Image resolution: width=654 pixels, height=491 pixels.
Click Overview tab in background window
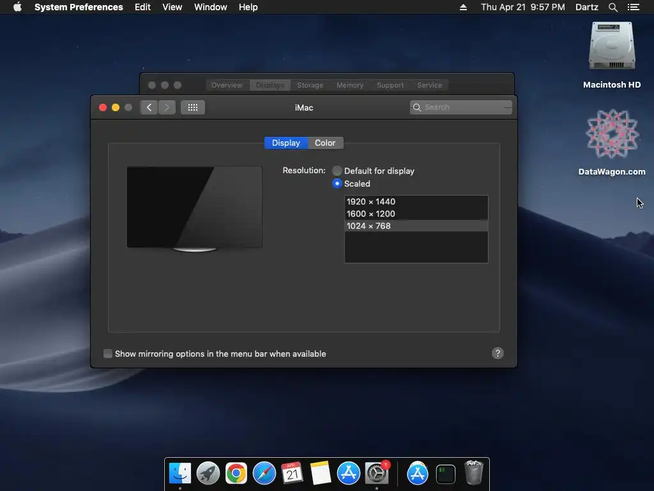[227, 85]
